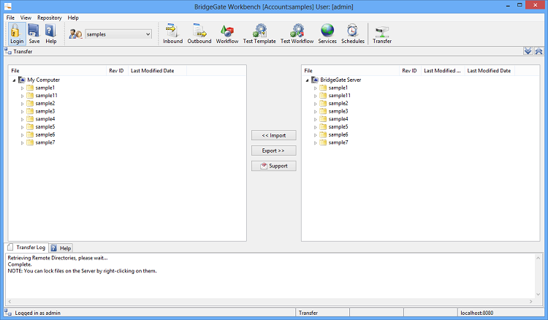
Task: Expand sample4 under My Computer
Action: pos(23,120)
